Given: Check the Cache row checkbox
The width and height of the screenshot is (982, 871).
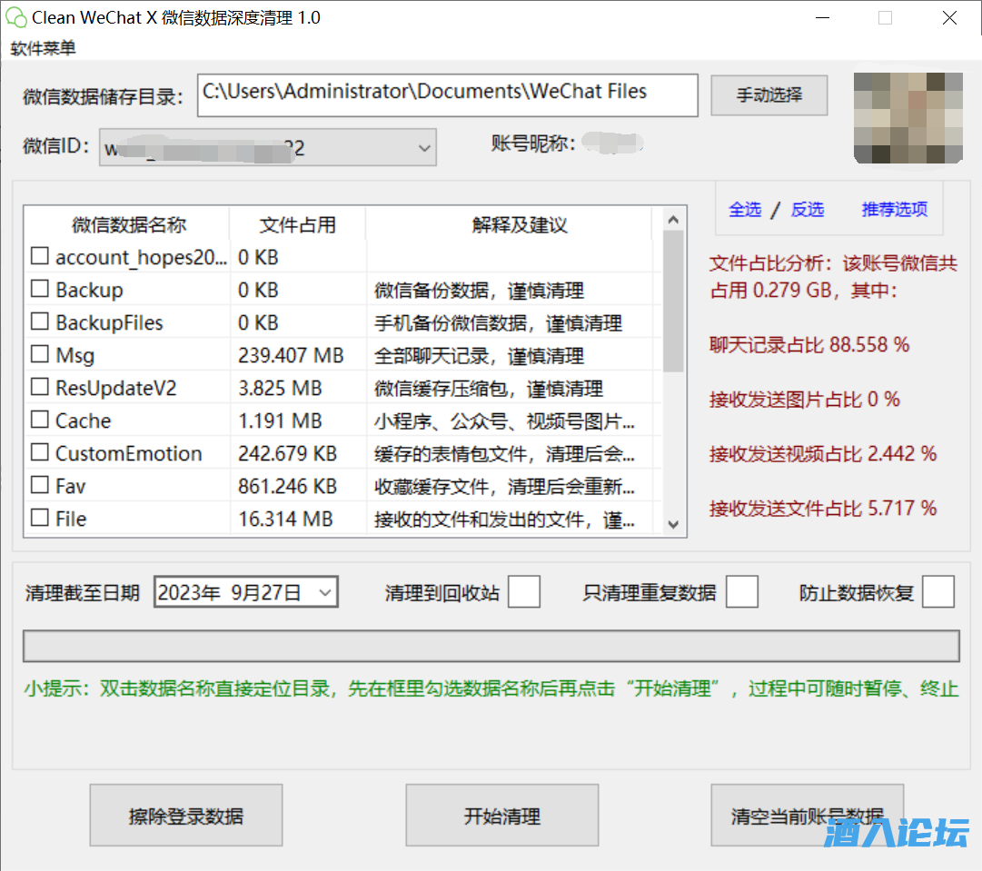Looking at the screenshot, I should point(39,419).
